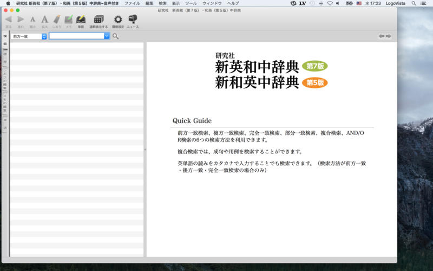Enlarge text with the 拡大 icon

click(44, 20)
